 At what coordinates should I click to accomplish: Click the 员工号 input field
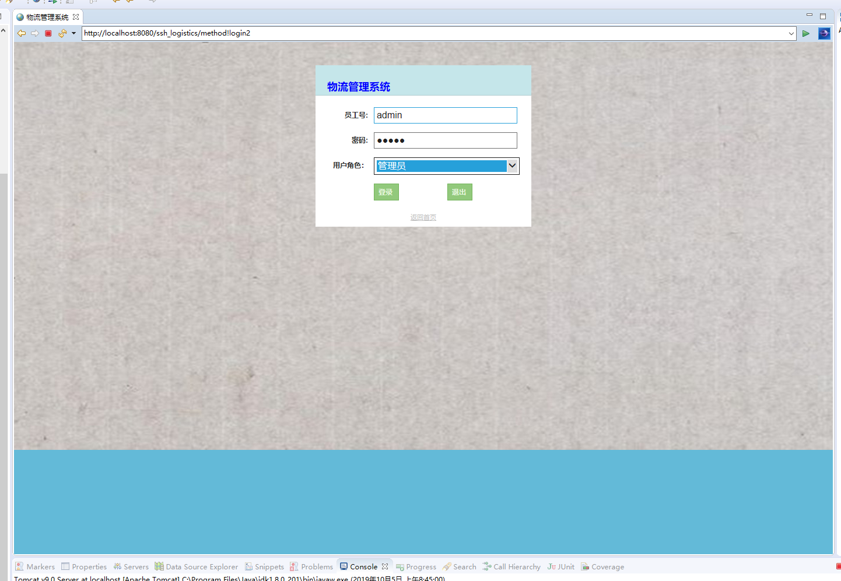point(446,115)
